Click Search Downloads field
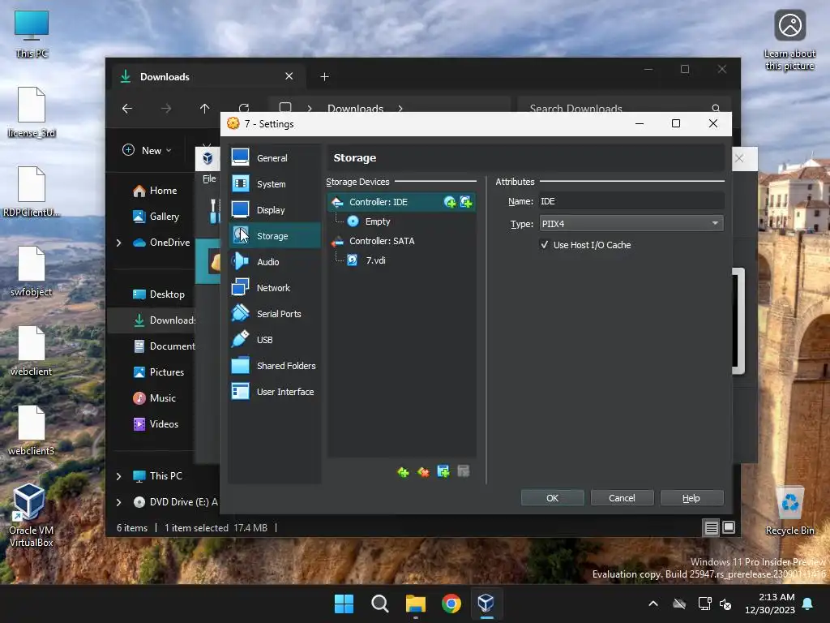Screen dimensions: 830x623 [x=625, y=109]
